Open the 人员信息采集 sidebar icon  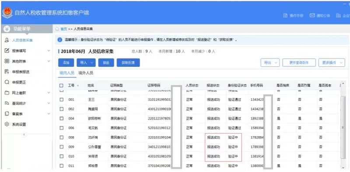click(x=7, y=40)
